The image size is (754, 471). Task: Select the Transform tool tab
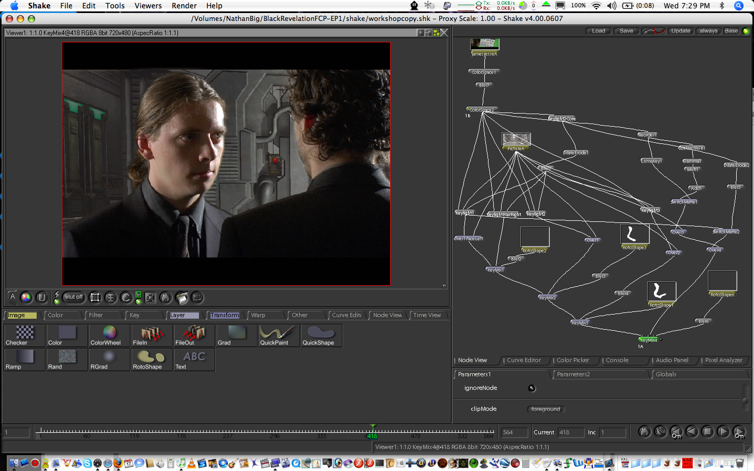point(225,315)
